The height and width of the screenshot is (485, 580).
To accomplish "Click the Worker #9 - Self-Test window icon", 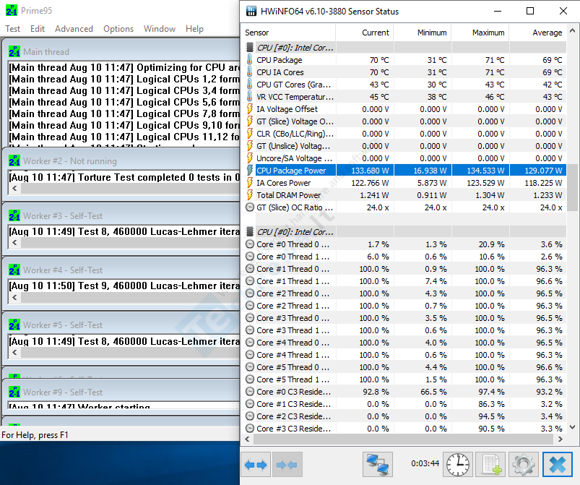I will tap(14, 392).
